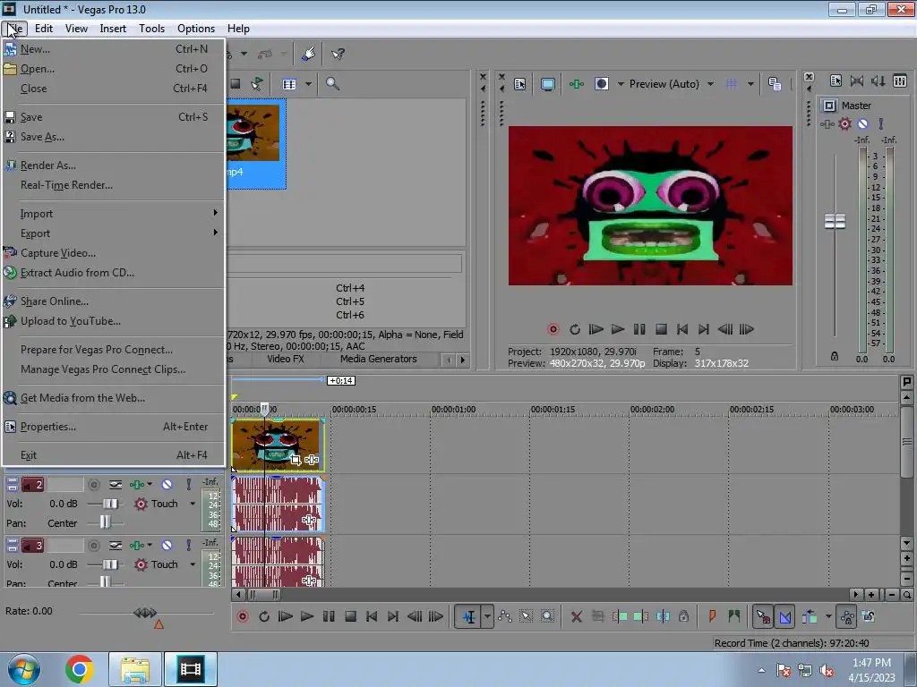Screen dimensions: 917x687
Task: Select the video event thumbnail on timeline
Action: coord(278,445)
